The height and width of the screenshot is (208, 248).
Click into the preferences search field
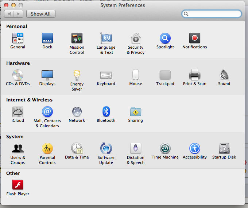pyautogui.click(x=212, y=14)
